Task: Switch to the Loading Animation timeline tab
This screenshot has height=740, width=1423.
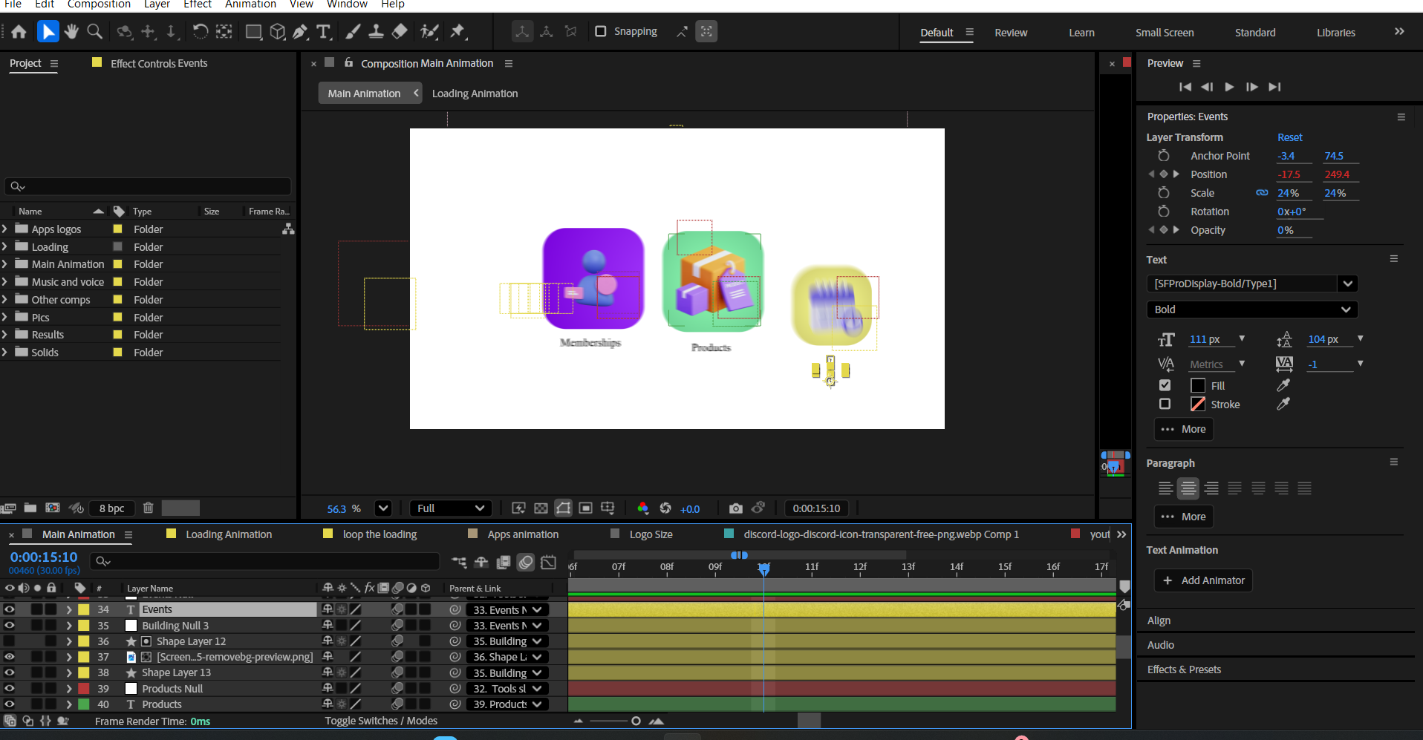Action: 228,534
